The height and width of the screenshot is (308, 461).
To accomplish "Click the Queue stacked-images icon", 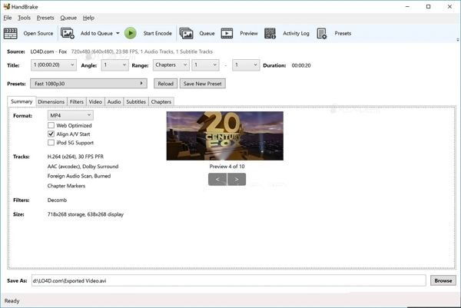I will pyautogui.click(x=186, y=34).
